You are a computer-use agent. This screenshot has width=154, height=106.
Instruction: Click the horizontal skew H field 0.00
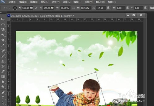121,8
